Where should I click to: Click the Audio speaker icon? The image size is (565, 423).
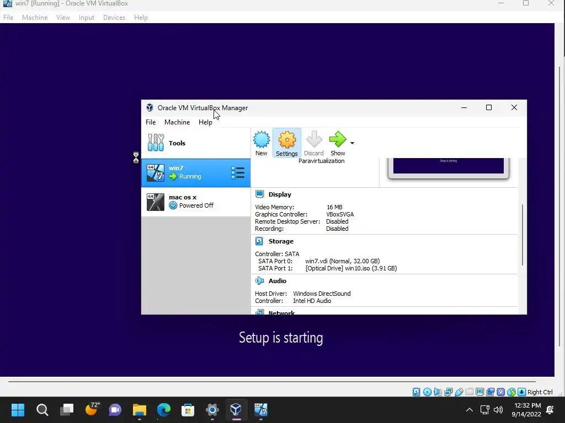pos(259,280)
